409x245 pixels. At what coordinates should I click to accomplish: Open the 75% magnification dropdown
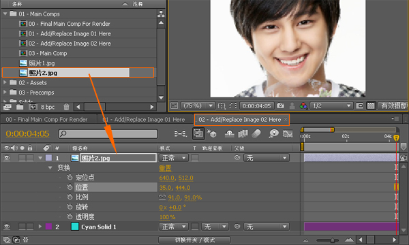pyautogui.click(x=198, y=105)
